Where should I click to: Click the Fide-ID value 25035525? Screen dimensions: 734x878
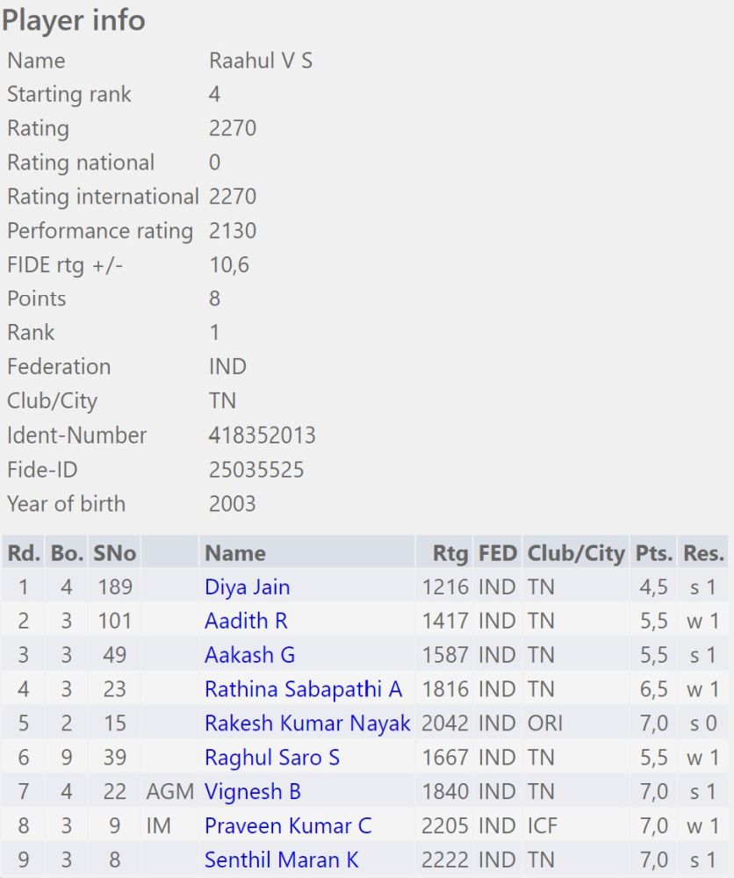[256, 470]
